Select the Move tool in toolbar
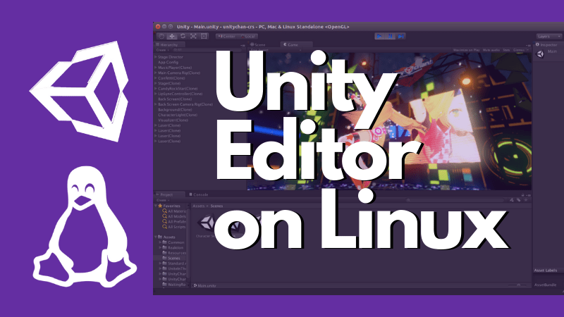The width and height of the screenshot is (564, 317). [x=172, y=35]
